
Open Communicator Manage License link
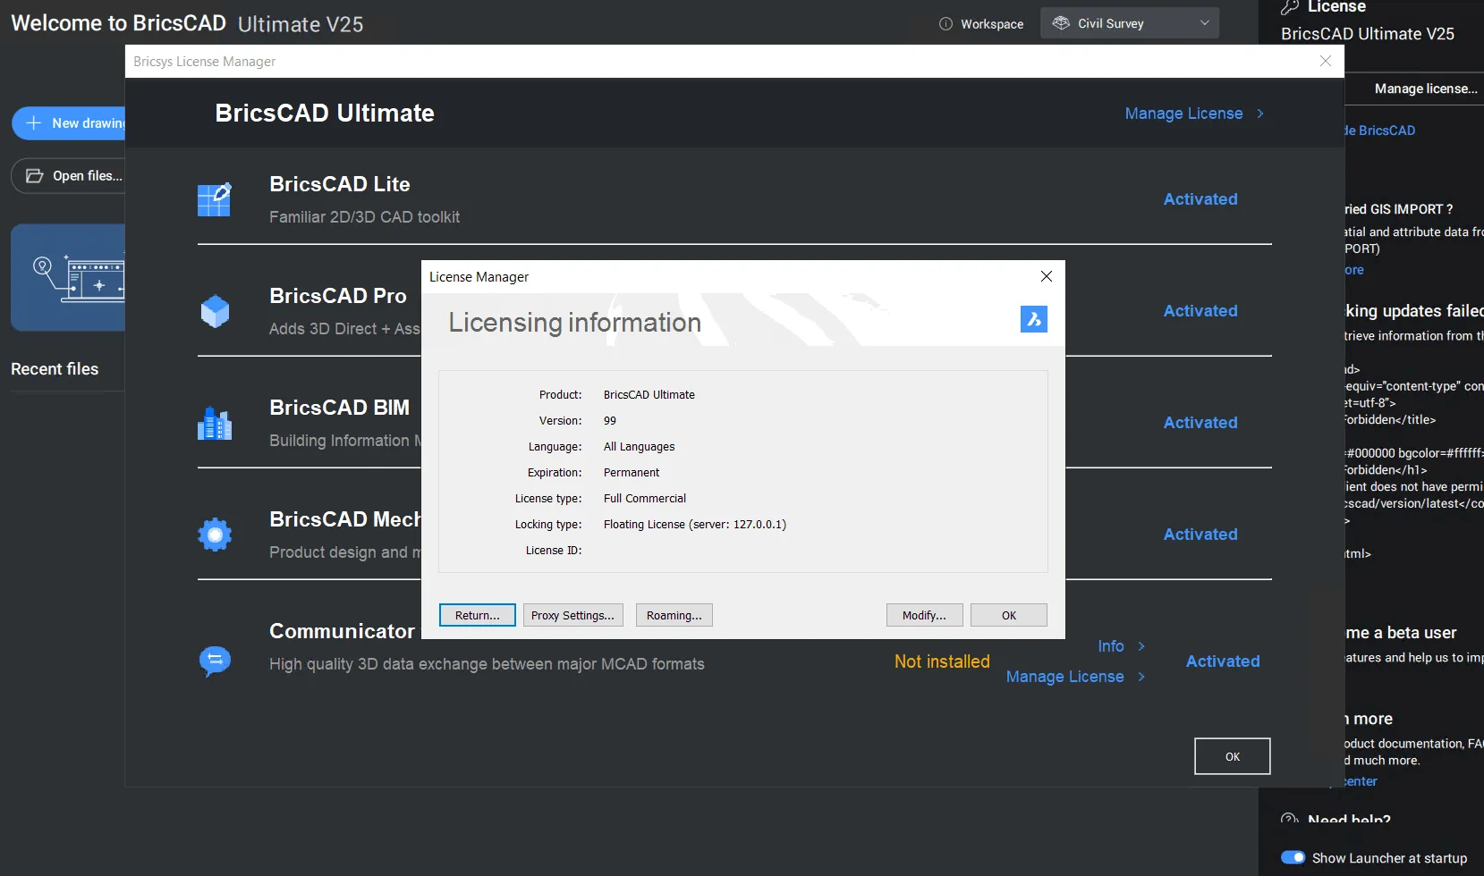[1064, 677]
